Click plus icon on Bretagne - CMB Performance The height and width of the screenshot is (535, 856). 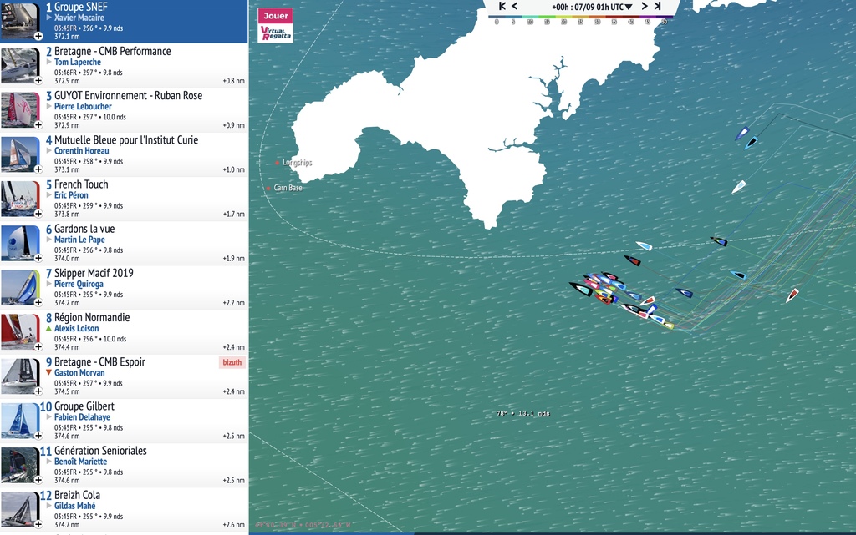point(38,81)
